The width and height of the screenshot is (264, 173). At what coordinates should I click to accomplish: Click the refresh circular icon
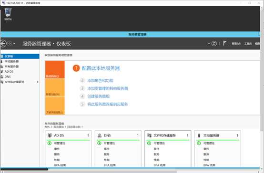click(214, 44)
